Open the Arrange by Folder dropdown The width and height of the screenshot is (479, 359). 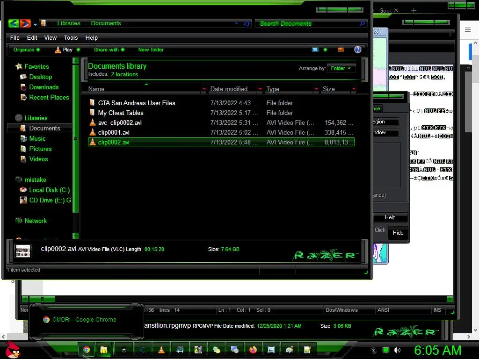[x=341, y=68]
